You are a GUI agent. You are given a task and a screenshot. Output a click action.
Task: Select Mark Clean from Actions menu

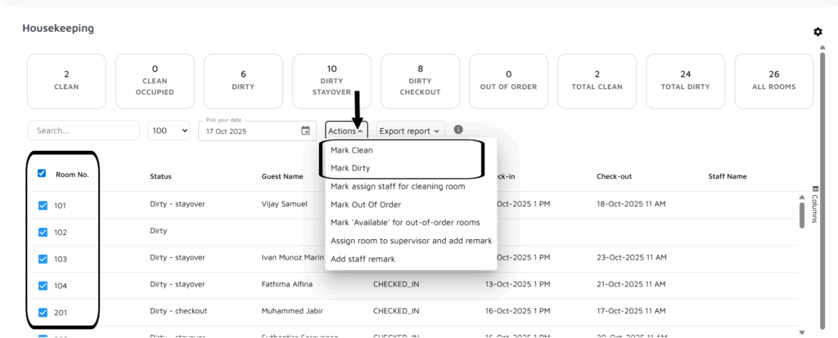tap(352, 150)
